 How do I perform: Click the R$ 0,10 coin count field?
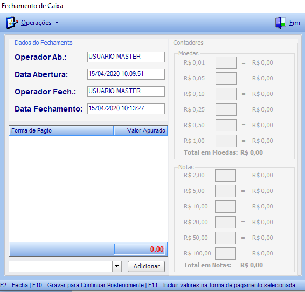click(226, 94)
